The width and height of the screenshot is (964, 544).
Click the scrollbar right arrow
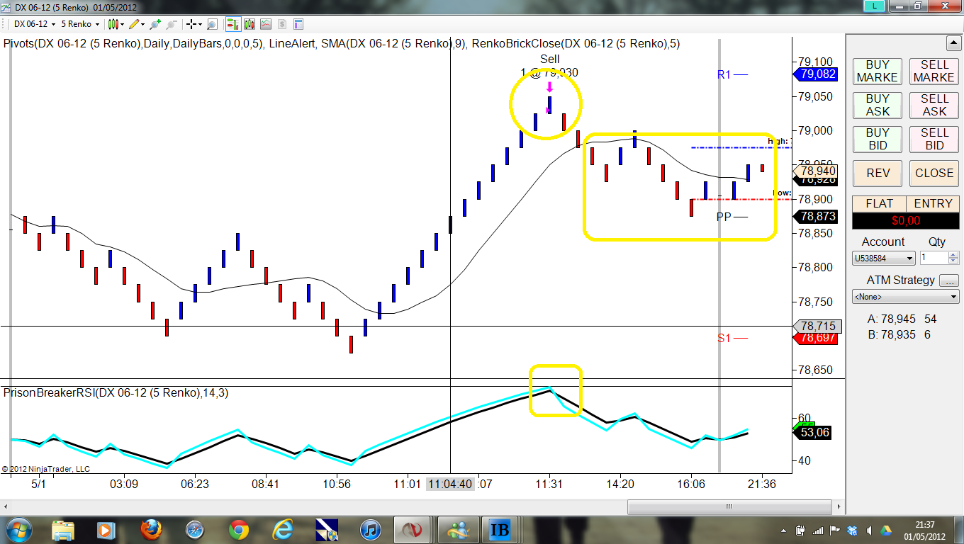point(839,506)
